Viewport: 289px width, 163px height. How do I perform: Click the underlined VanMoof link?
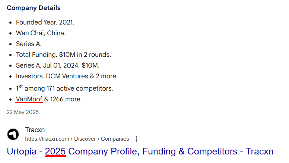coord(29,99)
